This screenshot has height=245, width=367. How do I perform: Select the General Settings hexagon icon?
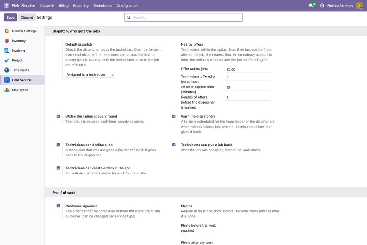[x=7, y=31]
